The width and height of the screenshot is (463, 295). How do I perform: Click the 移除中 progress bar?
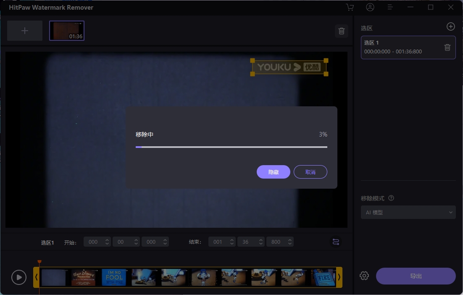click(231, 147)
